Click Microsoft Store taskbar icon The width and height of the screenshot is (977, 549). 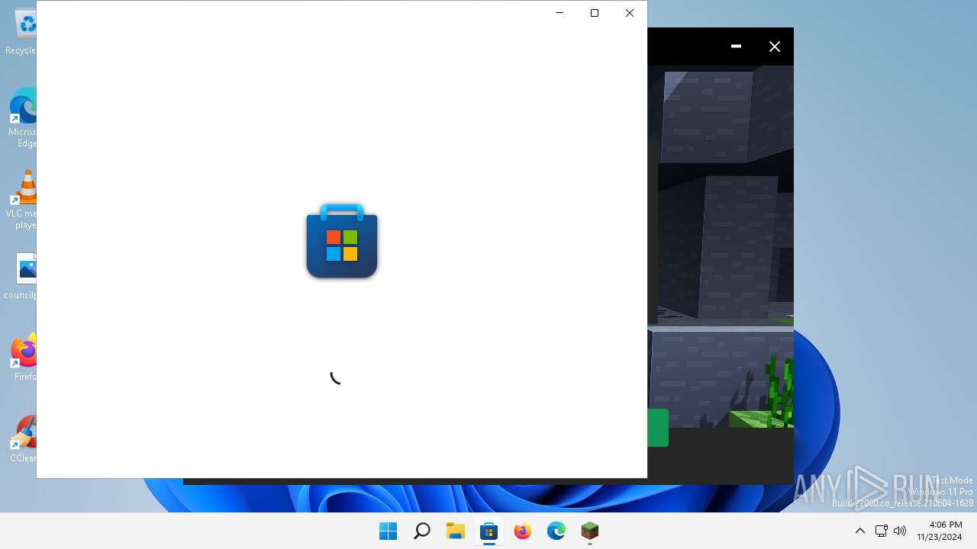[488, 531]
